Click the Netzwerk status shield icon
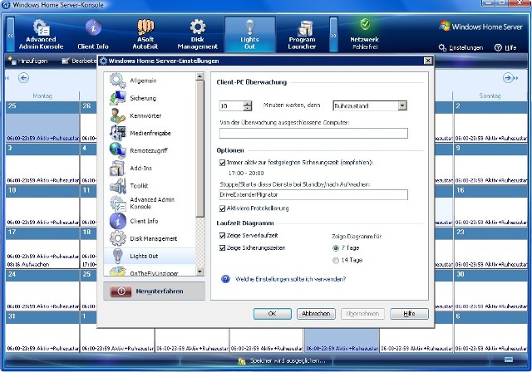Screen dimensions: 532x372 [x=365, y=24]
